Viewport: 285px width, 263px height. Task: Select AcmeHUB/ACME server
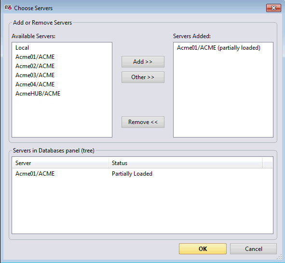(x=38, y=94)
